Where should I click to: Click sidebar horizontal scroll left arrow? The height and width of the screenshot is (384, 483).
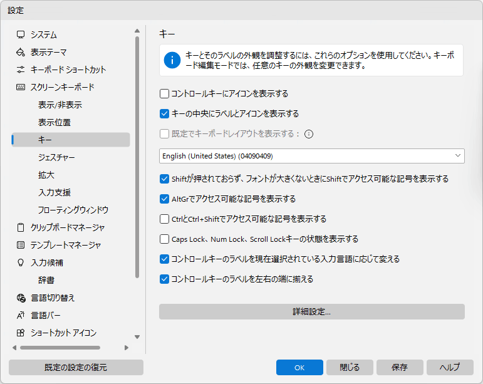14,348
